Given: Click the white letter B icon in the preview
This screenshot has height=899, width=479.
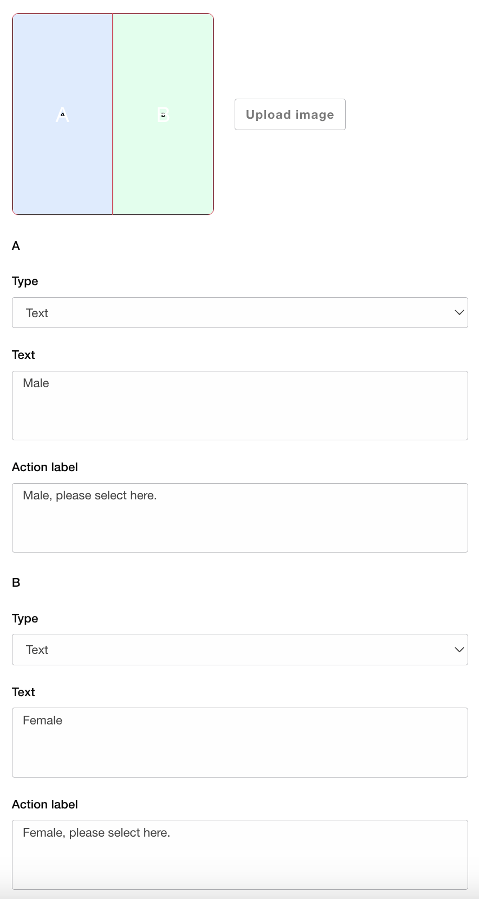Looking at the screenshot, I should pos(163,114).
